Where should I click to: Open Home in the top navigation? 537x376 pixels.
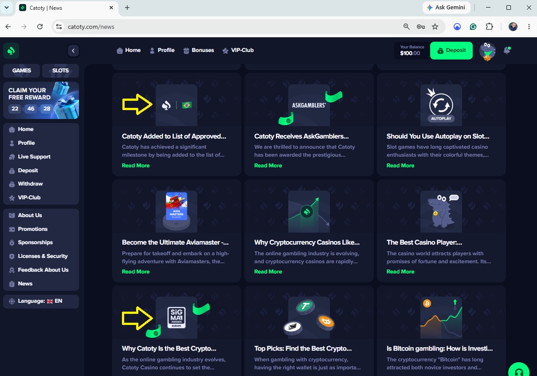pos(129,50)
